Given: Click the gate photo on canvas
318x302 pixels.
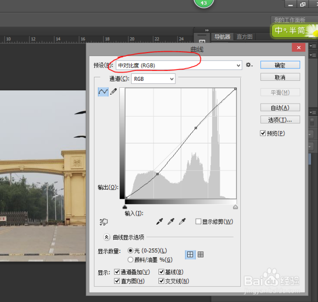Looking at the screenshot, I should click(43, 176).
